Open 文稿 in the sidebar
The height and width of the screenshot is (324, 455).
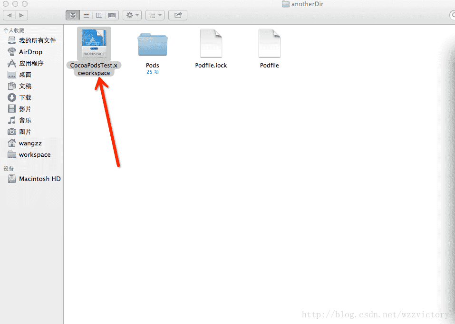[x=32, y=86]
